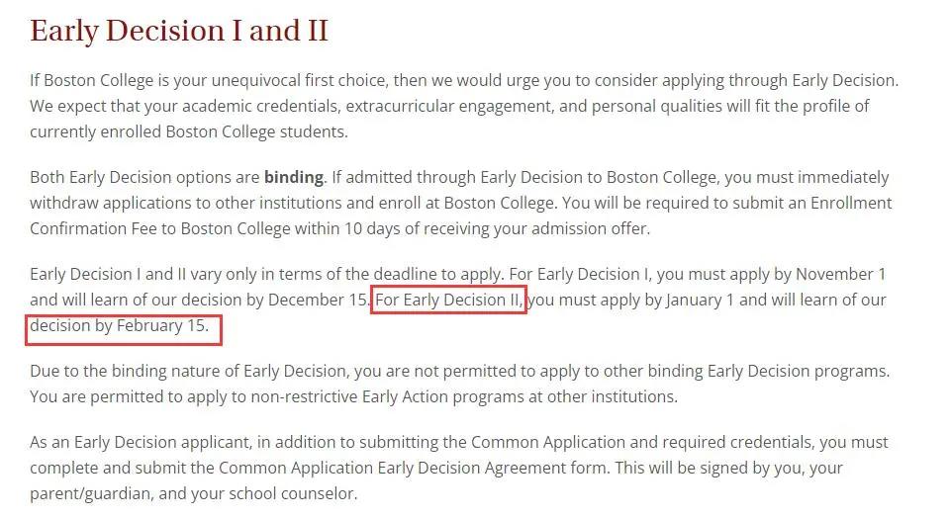Click the text "currently enrolled Boston College students"
Image resolution: width=950 pixels, height=519 pixels.
188,131
